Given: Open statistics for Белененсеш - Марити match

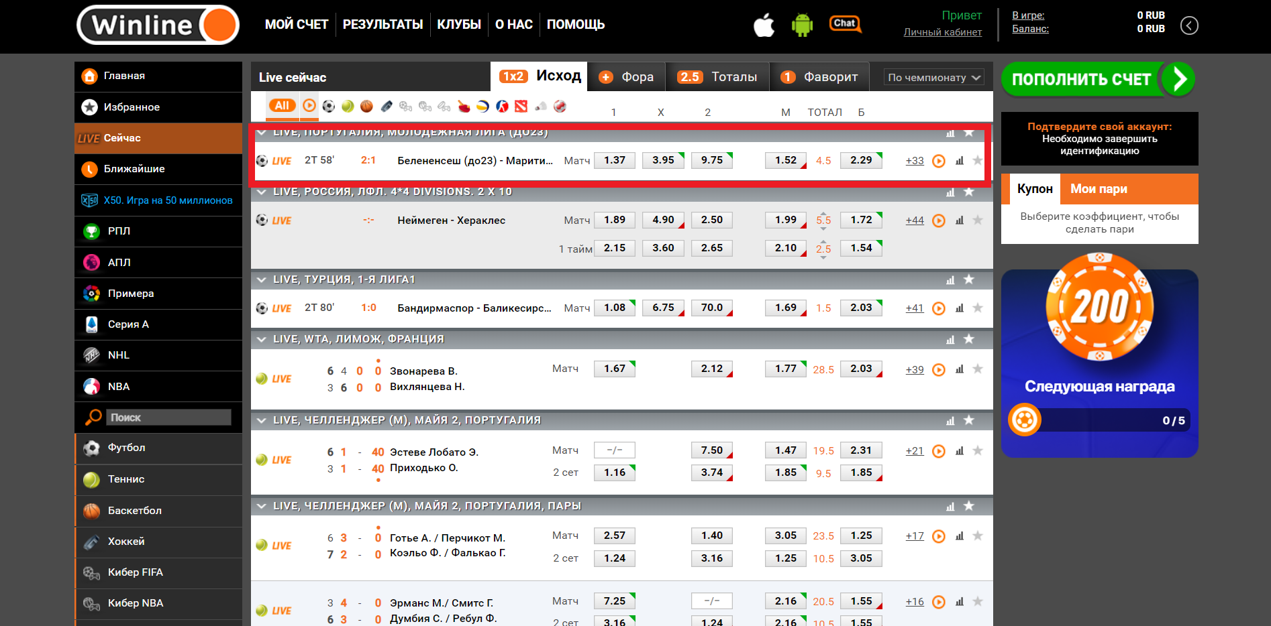Looking at the screenshot, I should click(960, 161).
